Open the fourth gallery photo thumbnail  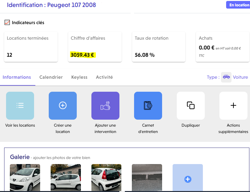point(147,178)
